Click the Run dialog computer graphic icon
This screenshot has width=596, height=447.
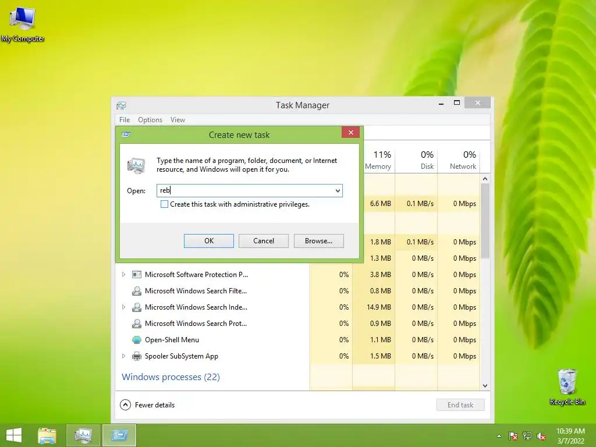tap(136, 165)
